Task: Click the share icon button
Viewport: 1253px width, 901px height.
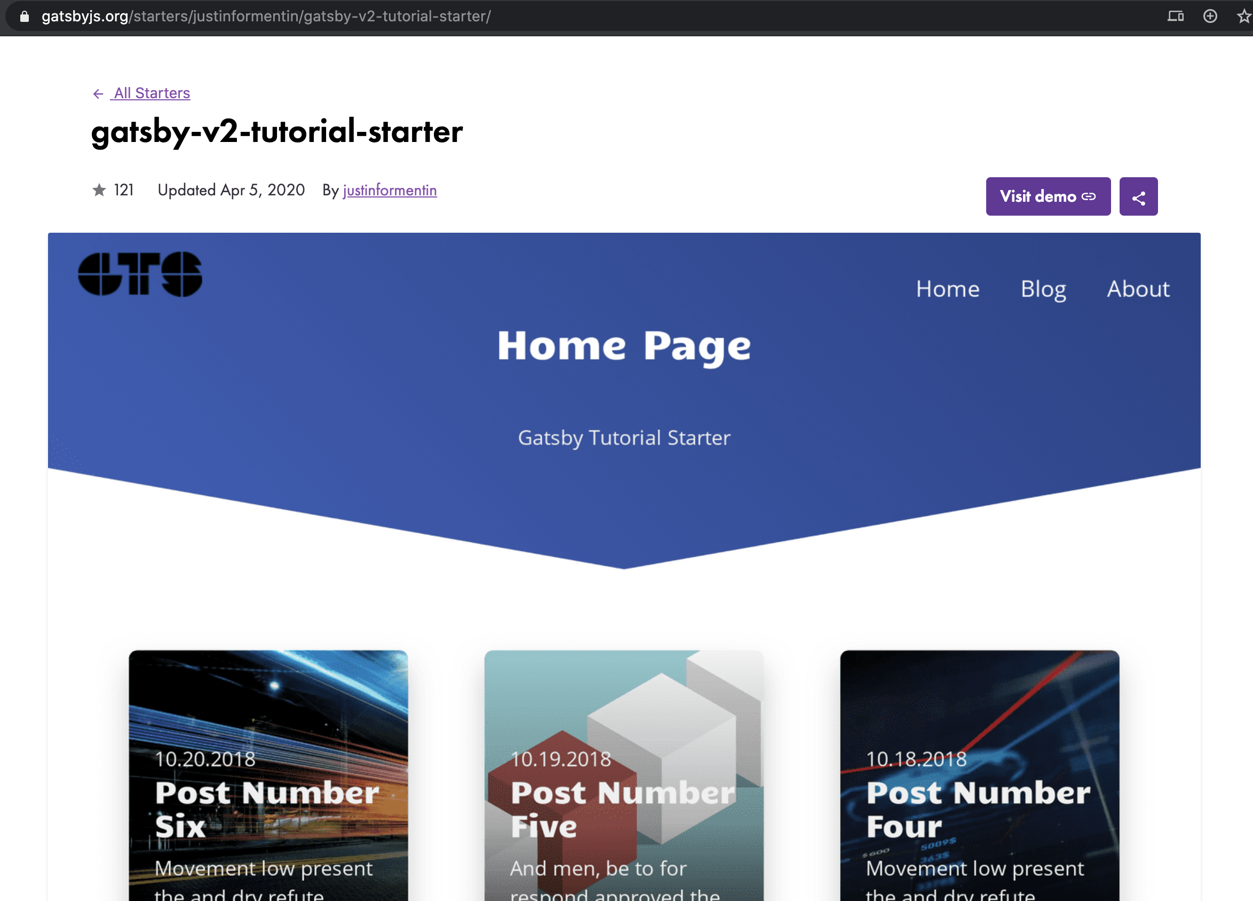Action: tap(1138, 195)
